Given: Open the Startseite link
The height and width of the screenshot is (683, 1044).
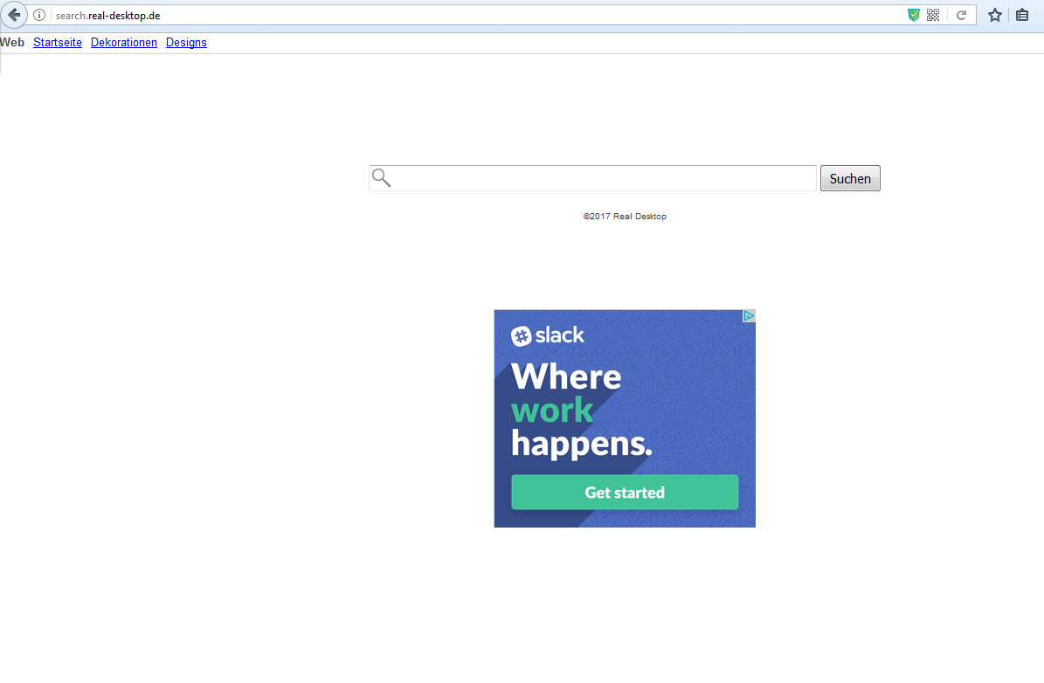Looking at the screenshot, I should 58,43.
